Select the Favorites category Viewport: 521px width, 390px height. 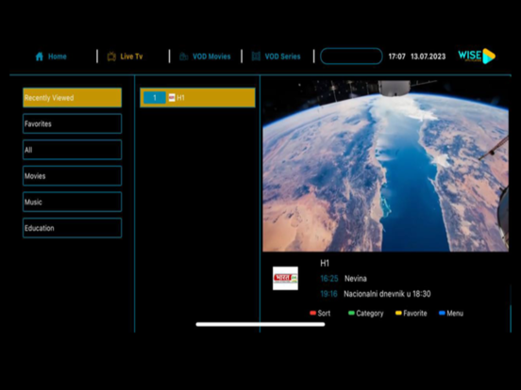tap(72, 123)
